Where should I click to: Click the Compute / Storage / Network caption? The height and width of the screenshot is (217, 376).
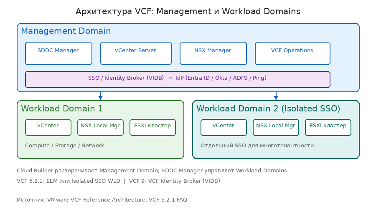coord(65,146)
